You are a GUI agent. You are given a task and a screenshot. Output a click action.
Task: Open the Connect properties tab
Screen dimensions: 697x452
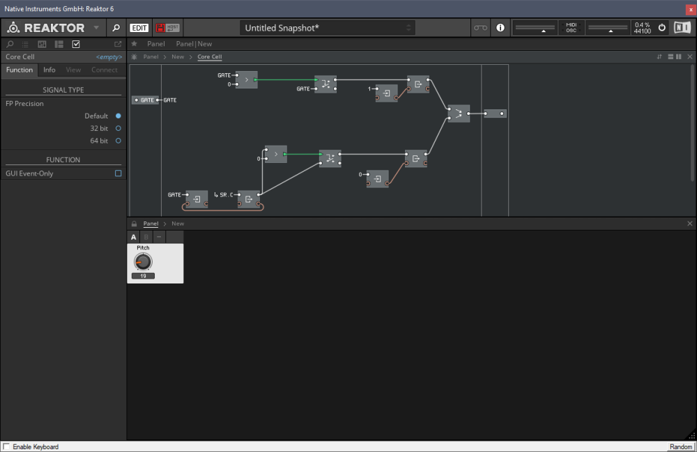point(105,70)
